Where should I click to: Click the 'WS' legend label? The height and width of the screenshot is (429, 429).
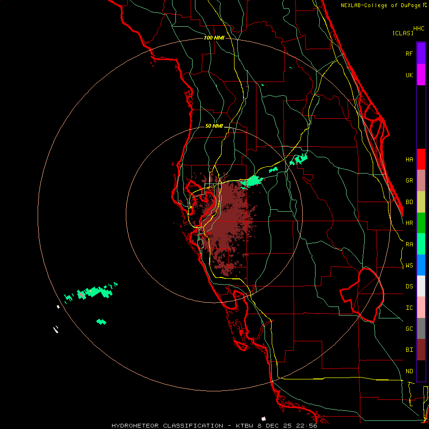[x=409, y=266]
